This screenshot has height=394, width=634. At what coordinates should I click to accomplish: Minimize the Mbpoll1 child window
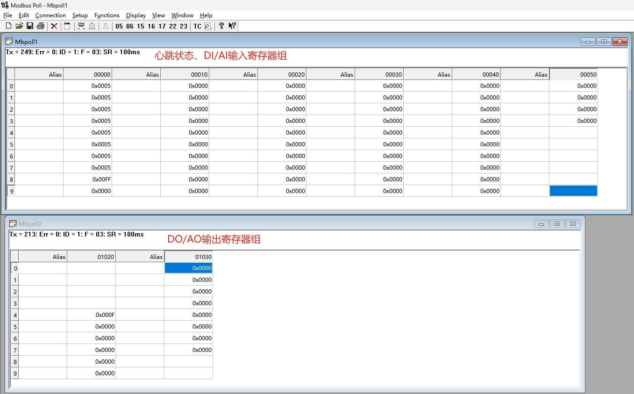[x=588, y=42]
